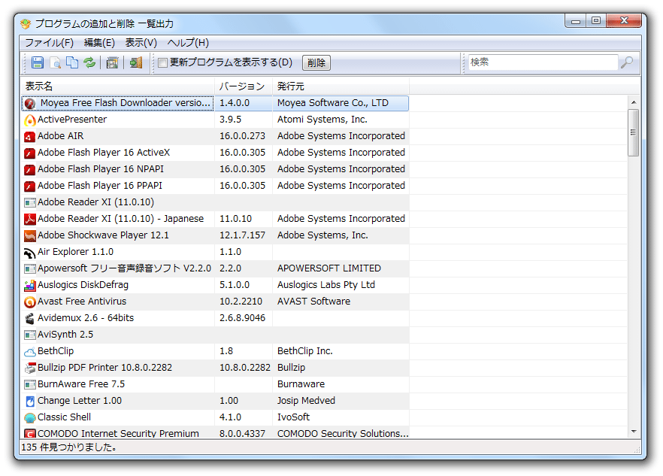Click publisher Josip Medved
663x476 pixels.
click(x=306, y=401)
